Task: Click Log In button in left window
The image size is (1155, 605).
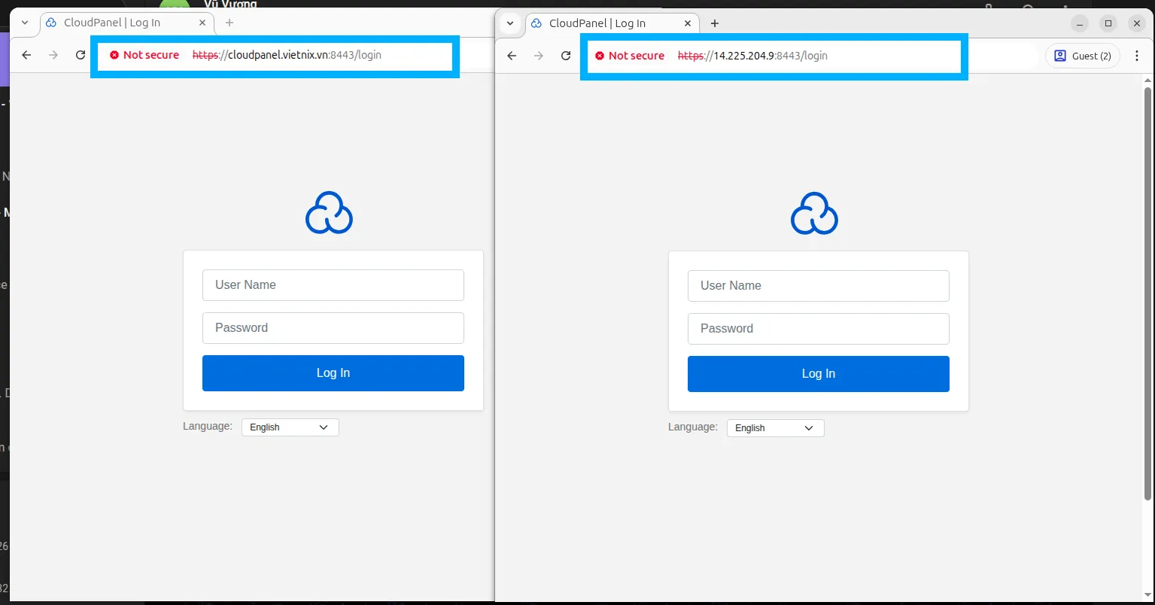Action: [x=333, y=373]
